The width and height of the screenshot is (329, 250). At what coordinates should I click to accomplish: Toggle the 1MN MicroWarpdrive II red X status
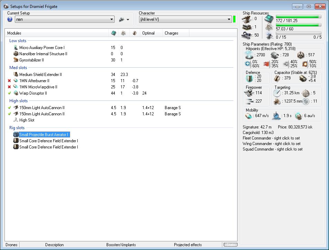9,87
